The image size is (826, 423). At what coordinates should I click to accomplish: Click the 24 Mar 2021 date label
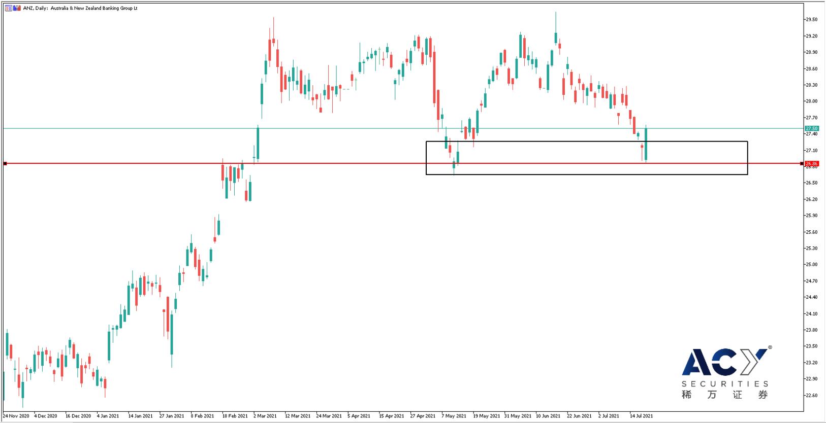pyautogui.click(x=329, y=416)
